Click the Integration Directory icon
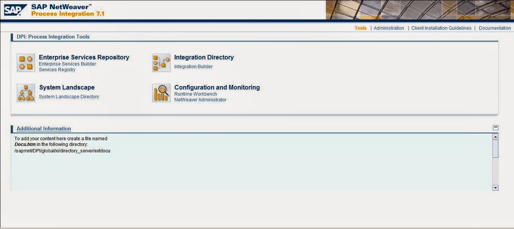This screenshot has height=229, width=514. click(161, 63)
